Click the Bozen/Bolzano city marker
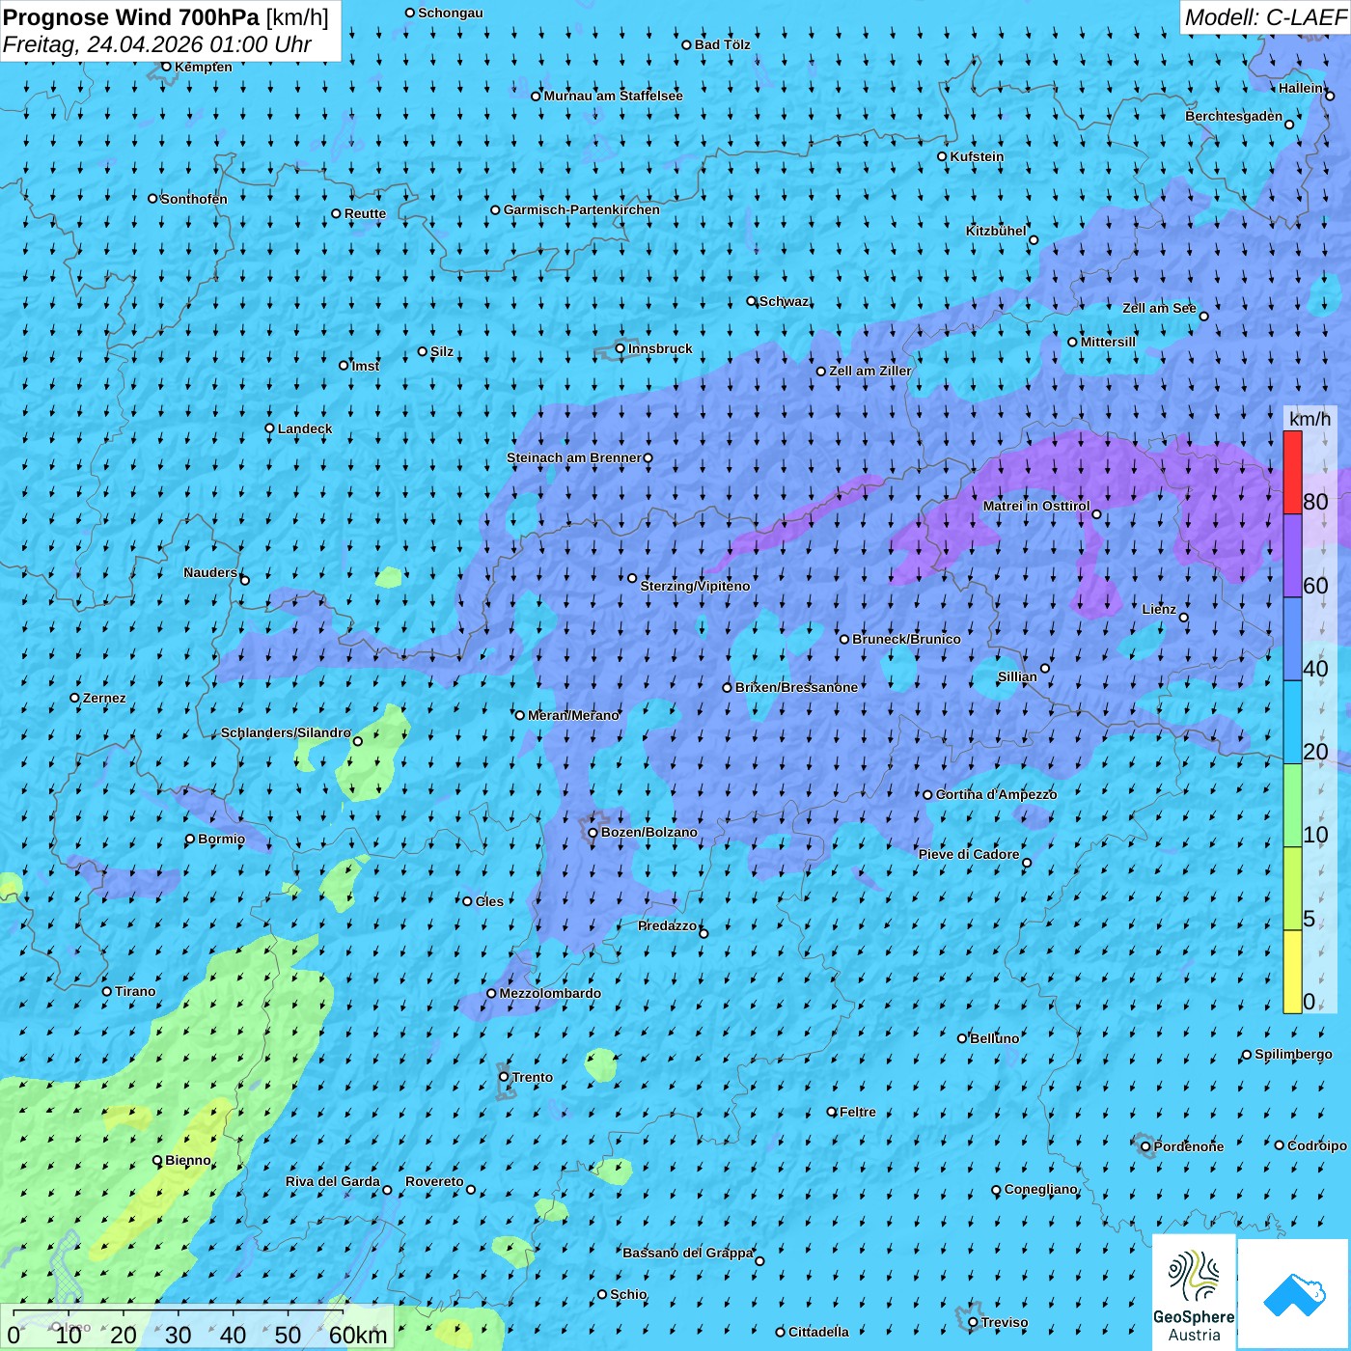The width and height of the screenshot is (1351, 1351). point(593,833)
